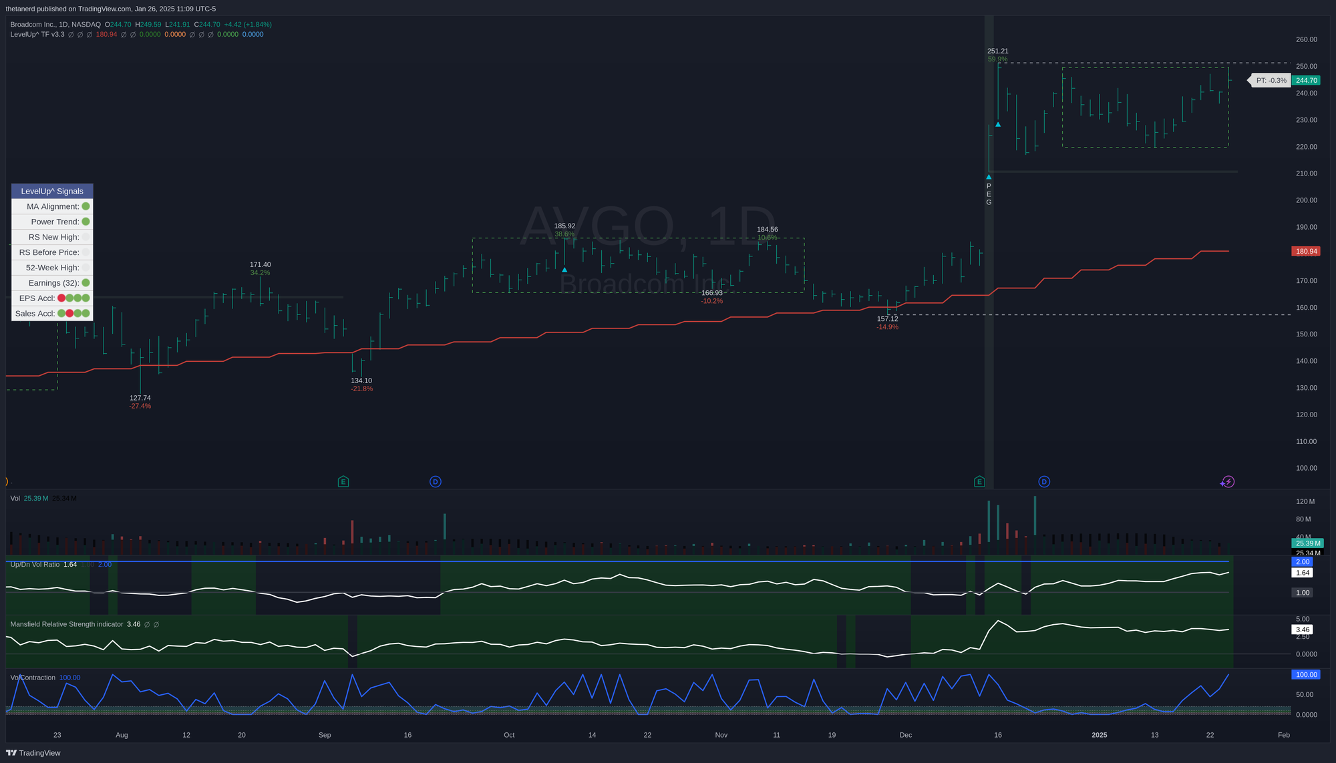This screenshot has width=1336, height=763.
Task: Click the 184.56 high annotation
Action: 768,229
